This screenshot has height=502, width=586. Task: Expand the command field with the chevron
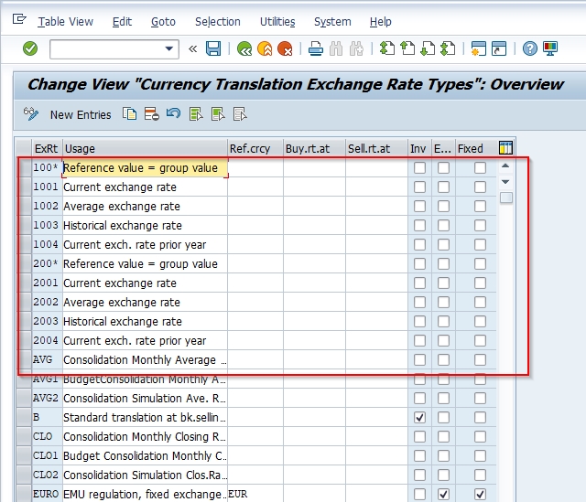[192, 48]
